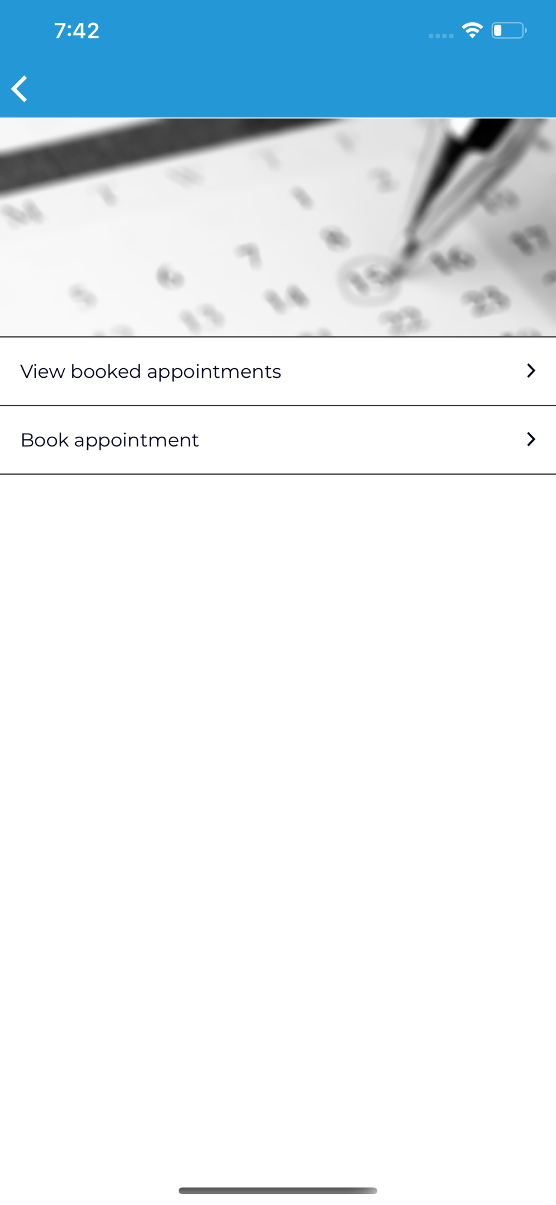The height and width of the screenshot is (1205, 556).
Task: Click the word "Book" in second row
Action: [45, 440]
